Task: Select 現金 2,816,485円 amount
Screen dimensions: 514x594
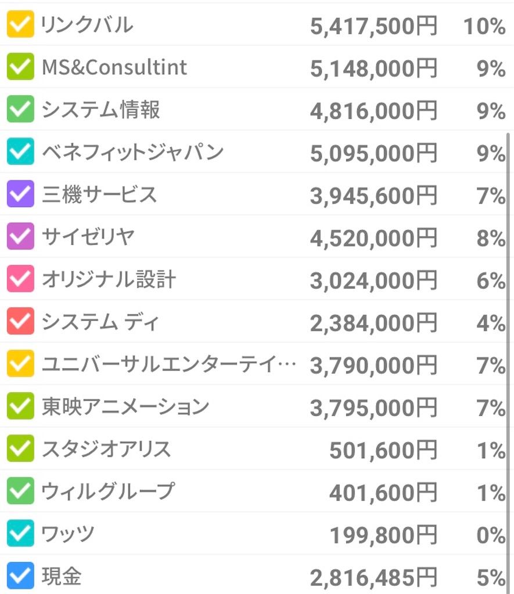Action: pos(373,578)
